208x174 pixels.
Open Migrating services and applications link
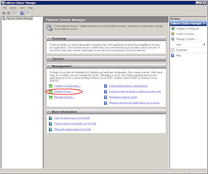click(135, 103)
